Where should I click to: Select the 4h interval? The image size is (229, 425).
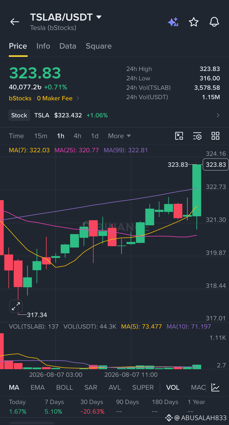[x=77, y=136]
